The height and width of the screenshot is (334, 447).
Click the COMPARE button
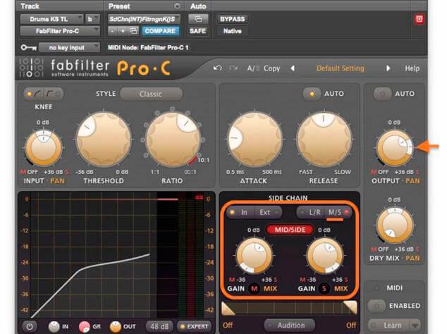point(160,31)
